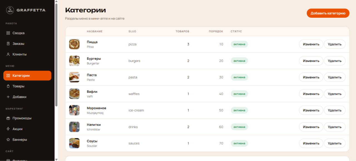Click the Мороженое thumbnail image

point(74,110)
